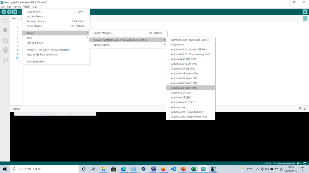Open Firefox from the taskbar
Image resolution: width=309 pixels, height=173 pixels.
(x=163, y=169)
